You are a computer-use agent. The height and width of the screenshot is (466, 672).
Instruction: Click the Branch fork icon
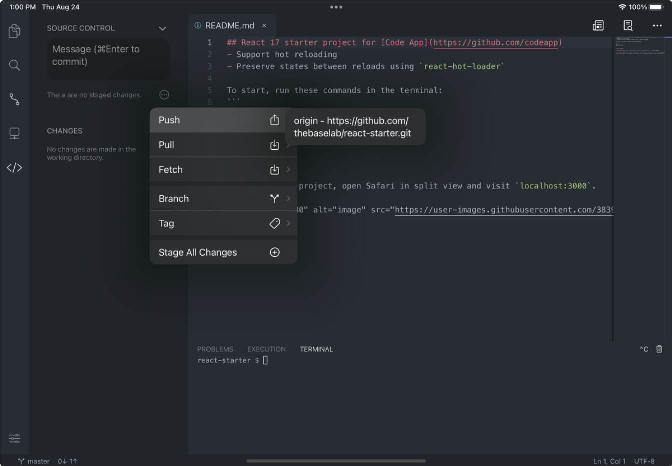click(x=274, y=198)
